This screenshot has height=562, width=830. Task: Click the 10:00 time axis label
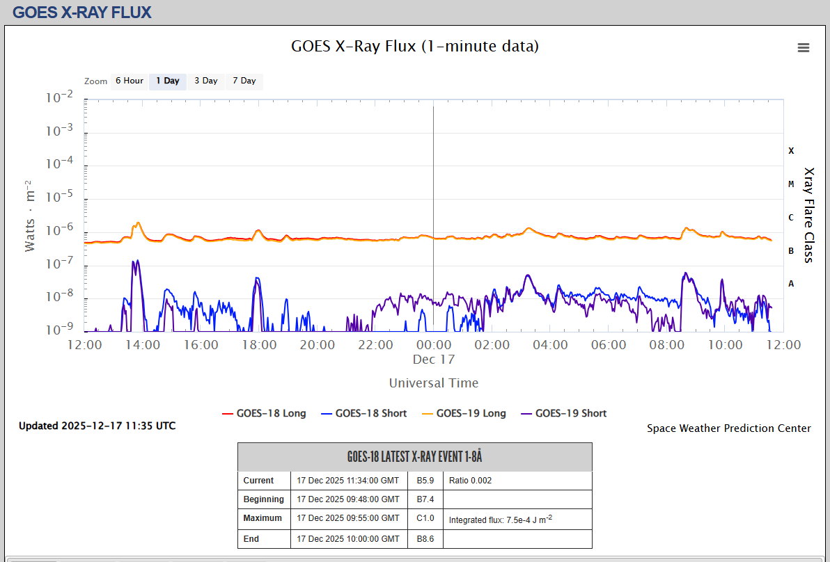coord(725,345)
